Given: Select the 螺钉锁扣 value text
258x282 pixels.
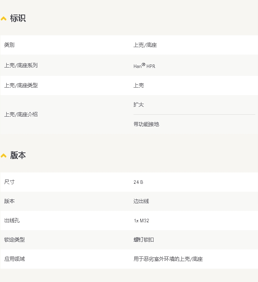Looking at the screenshot, I should pyautogui.click(x=144, y=240).
